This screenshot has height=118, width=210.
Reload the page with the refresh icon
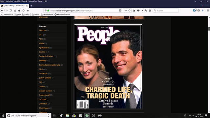coord(11,10)
